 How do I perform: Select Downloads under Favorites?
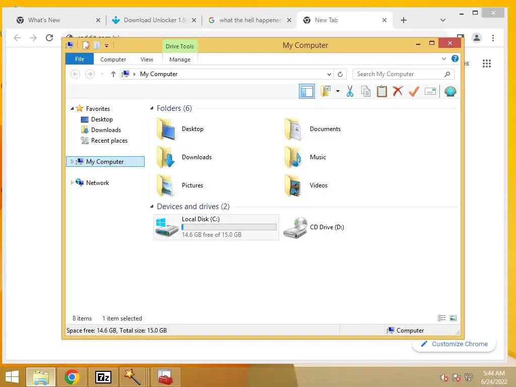coord(106,130)
